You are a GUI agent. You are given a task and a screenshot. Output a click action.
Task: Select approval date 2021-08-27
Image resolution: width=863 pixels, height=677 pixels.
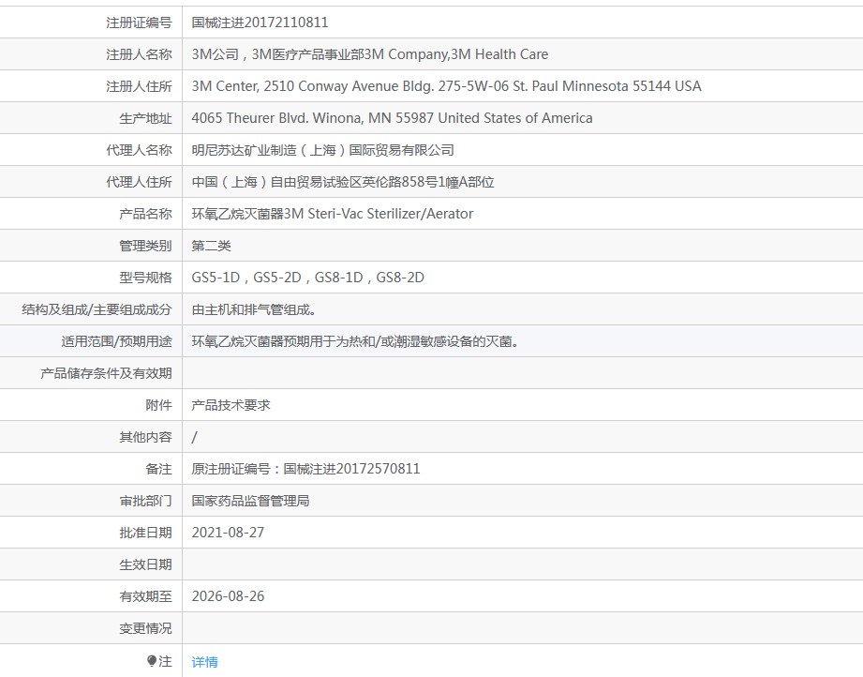(228, 533)
